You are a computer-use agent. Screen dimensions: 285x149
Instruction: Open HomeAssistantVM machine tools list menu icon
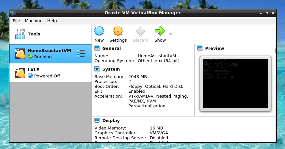[x=81, y=54]
